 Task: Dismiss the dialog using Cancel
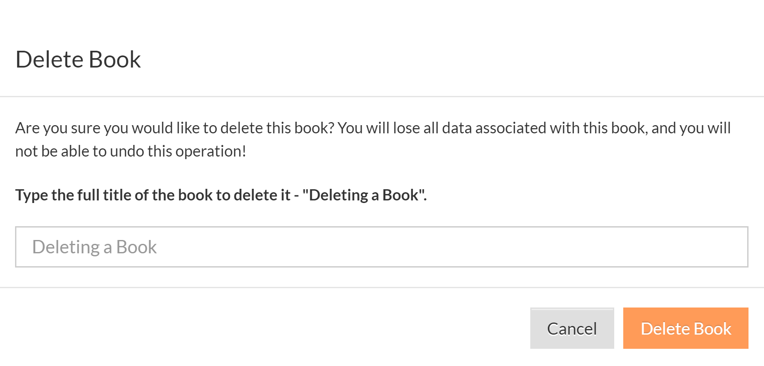point(572,328)
